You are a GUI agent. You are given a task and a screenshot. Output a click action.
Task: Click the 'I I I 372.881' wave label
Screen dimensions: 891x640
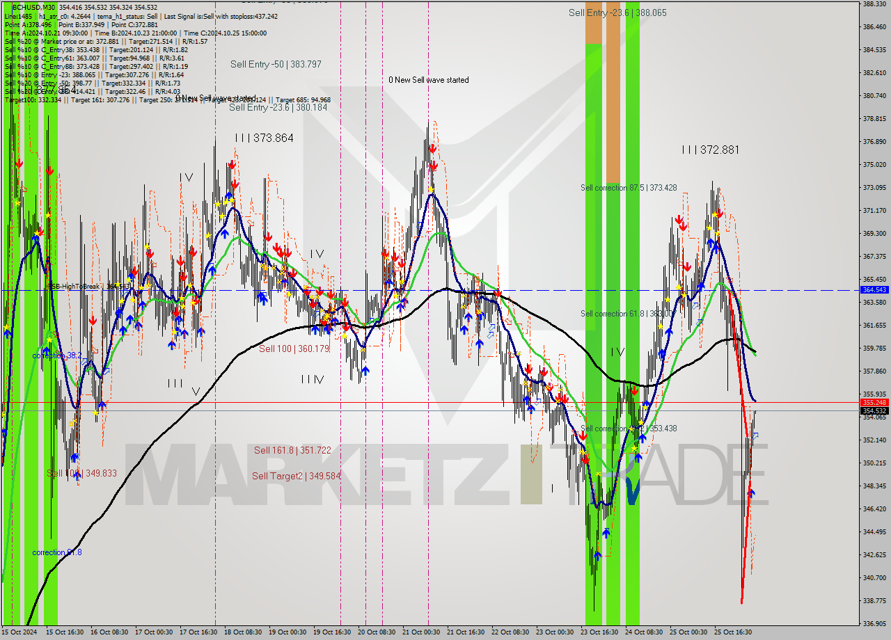tap(711, 150)
